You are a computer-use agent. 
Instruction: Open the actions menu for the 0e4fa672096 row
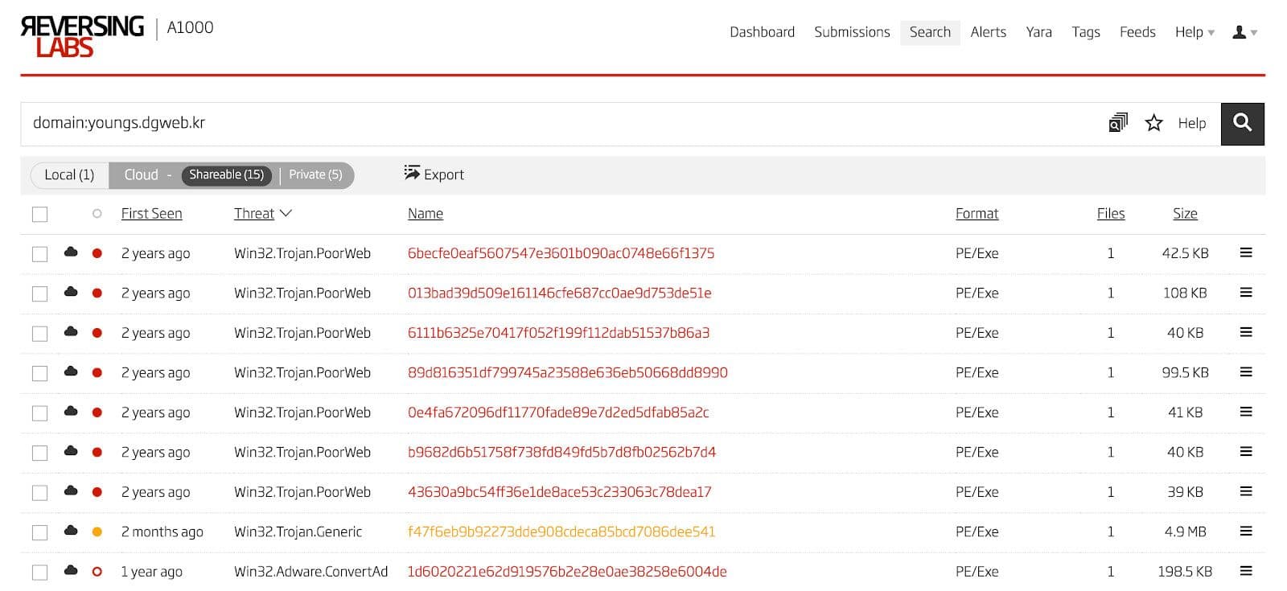click(x=1246, y=412)
